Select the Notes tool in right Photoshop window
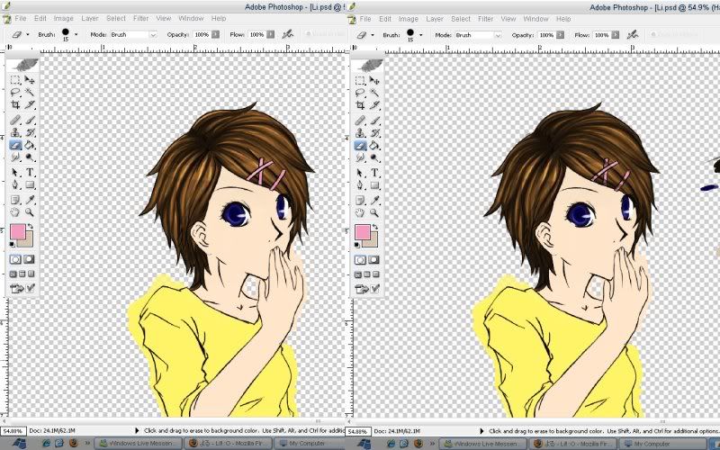The width and height of the screenshot is (720, 450). pyautogui.click(x=360, y=200)
